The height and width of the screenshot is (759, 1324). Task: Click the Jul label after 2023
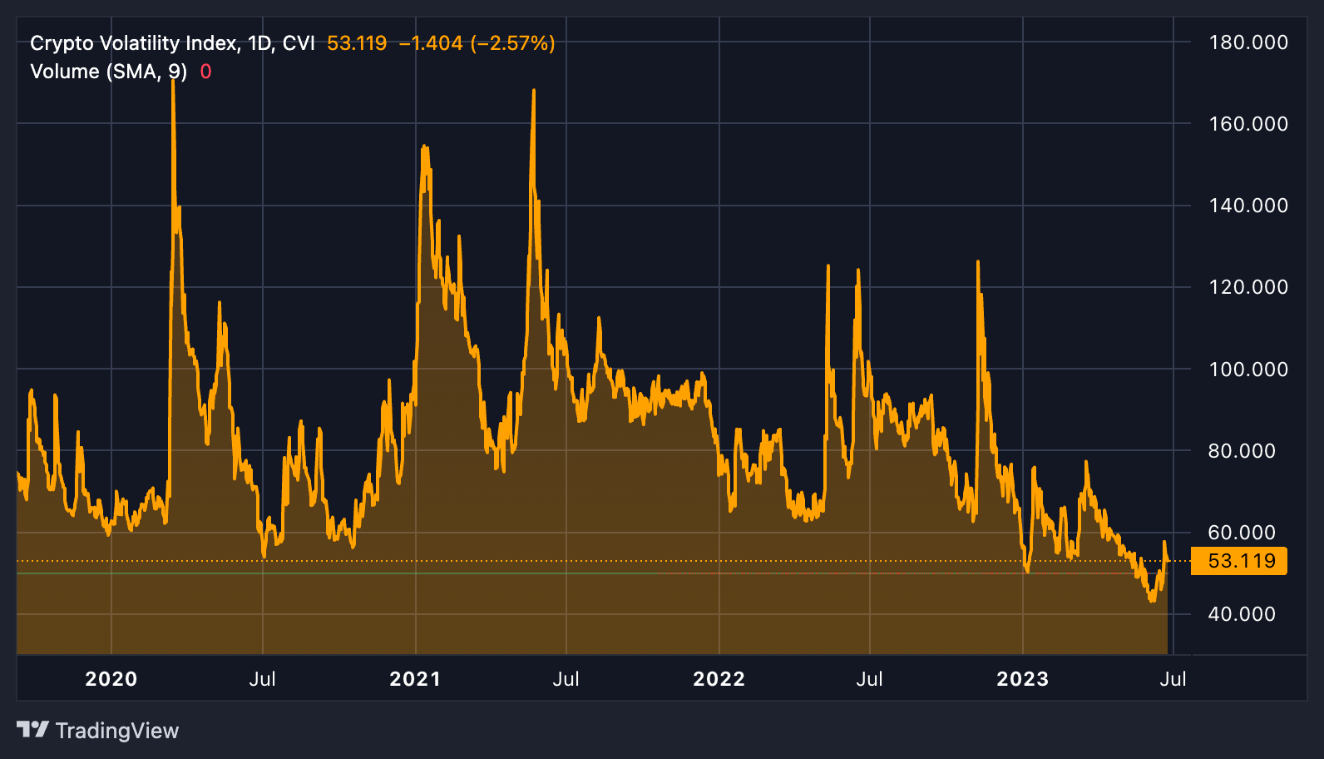click(x=1173, y=679)
